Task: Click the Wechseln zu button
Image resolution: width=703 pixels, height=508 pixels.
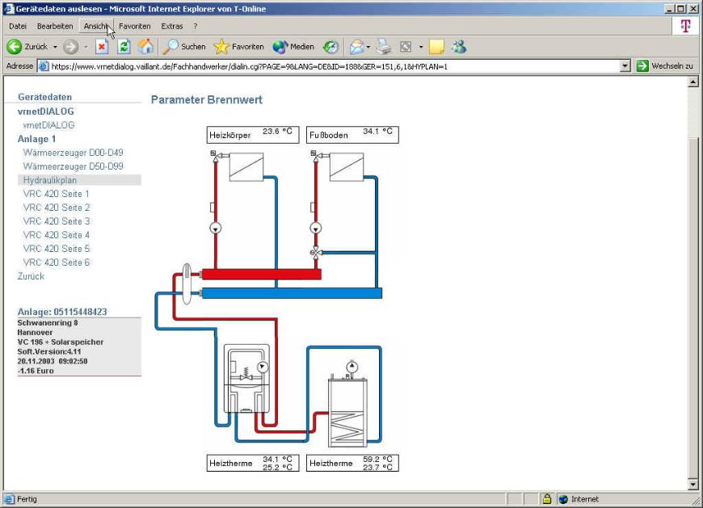Action: point(664,66)
